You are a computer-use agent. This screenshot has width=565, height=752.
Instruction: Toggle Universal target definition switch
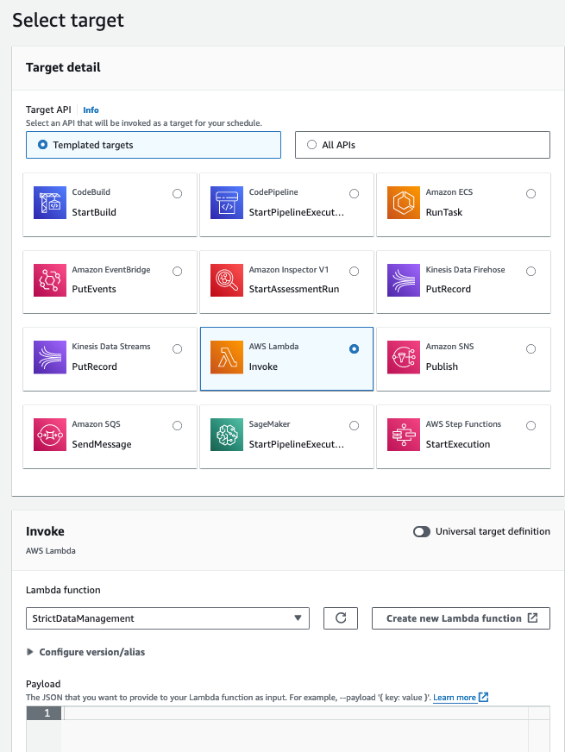tap(422, 532)
